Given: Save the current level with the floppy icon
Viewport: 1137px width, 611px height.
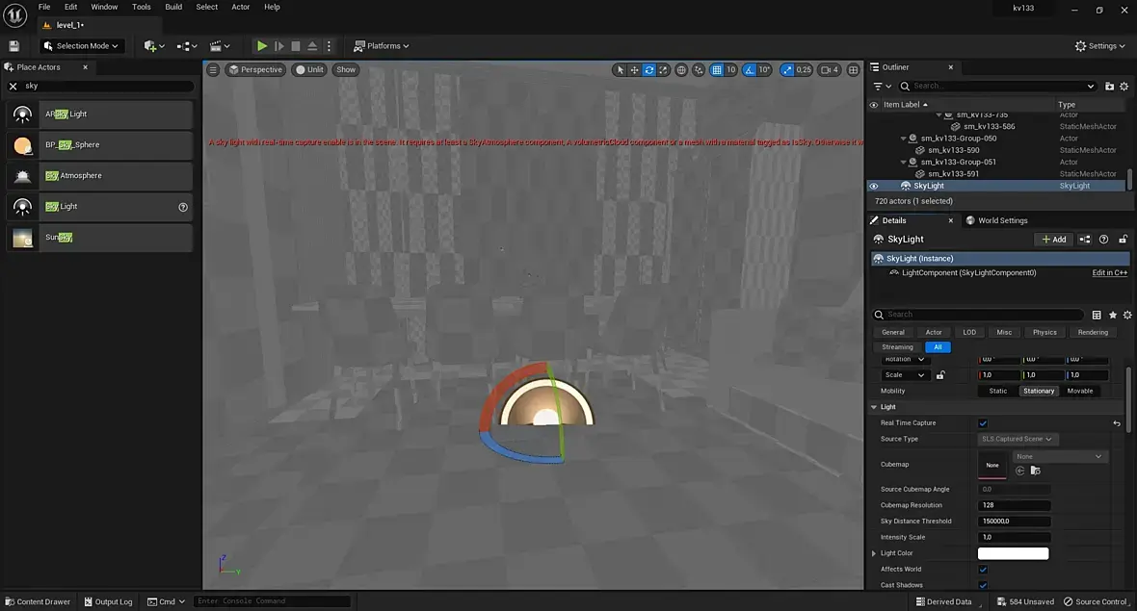Looking at the screenshot, I should (x=13, y=45).
